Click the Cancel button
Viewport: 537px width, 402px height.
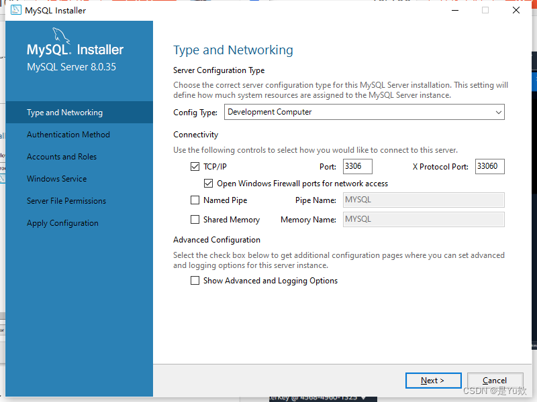click(495, 381)
